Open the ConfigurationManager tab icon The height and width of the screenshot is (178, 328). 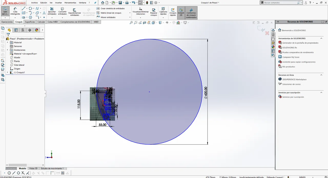point(23,30)
